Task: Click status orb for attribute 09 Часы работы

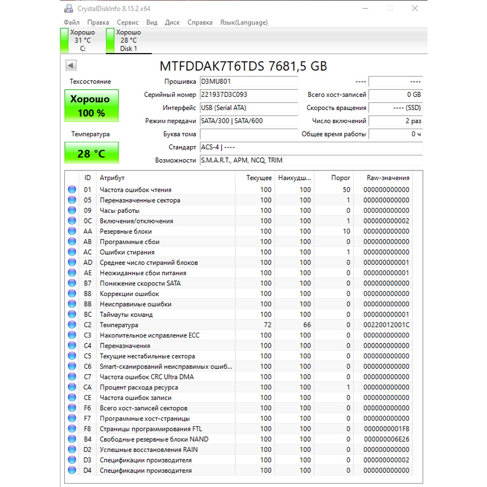Action: pos(72,210)
